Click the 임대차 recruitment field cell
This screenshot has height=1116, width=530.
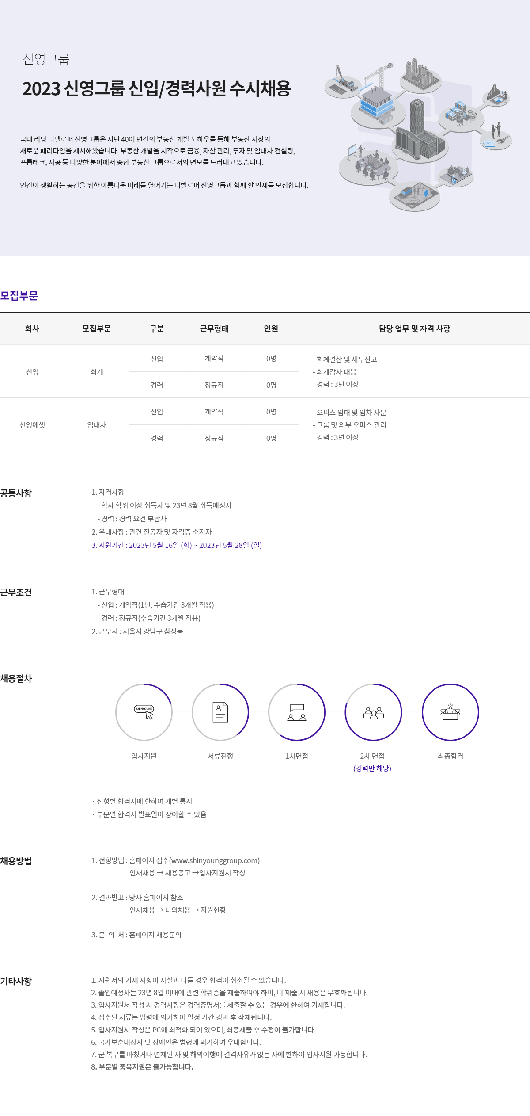(97, 425)
